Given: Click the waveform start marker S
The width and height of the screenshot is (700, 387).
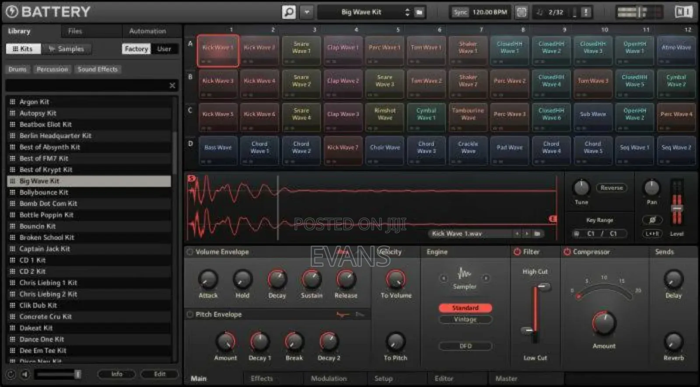Looking at the screenshot, I should pyautogui.click(x=191, y=178).
